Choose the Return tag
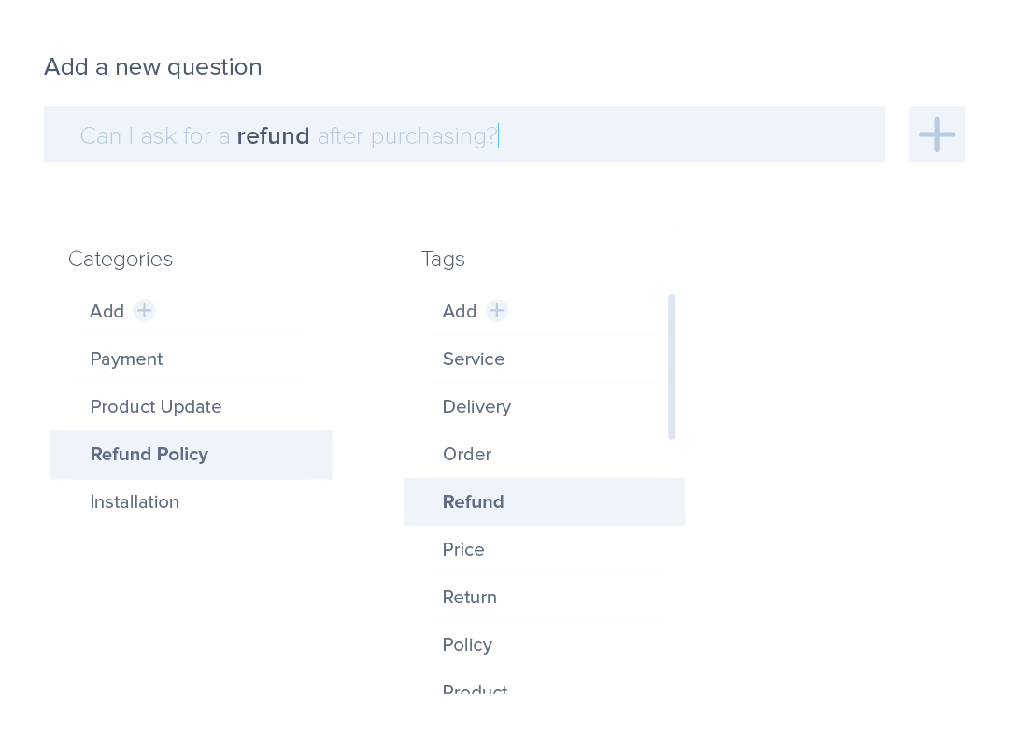Image resolution: width=1009 pixels, height=747 pixels. click(x=469, y=597)
